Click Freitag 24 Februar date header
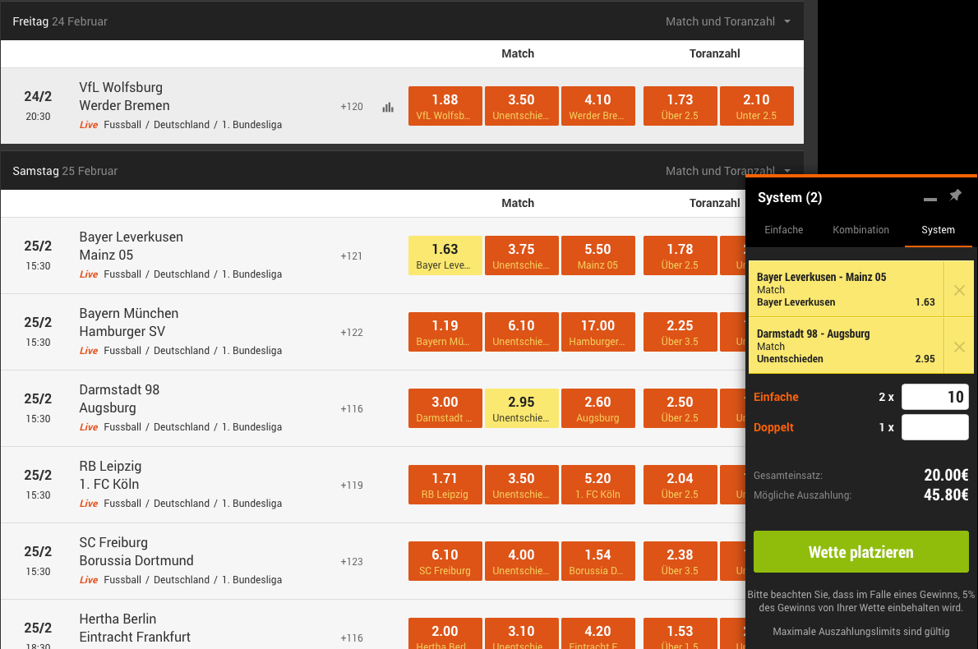This screenshot has width=978, height=649. click(60, 21)
